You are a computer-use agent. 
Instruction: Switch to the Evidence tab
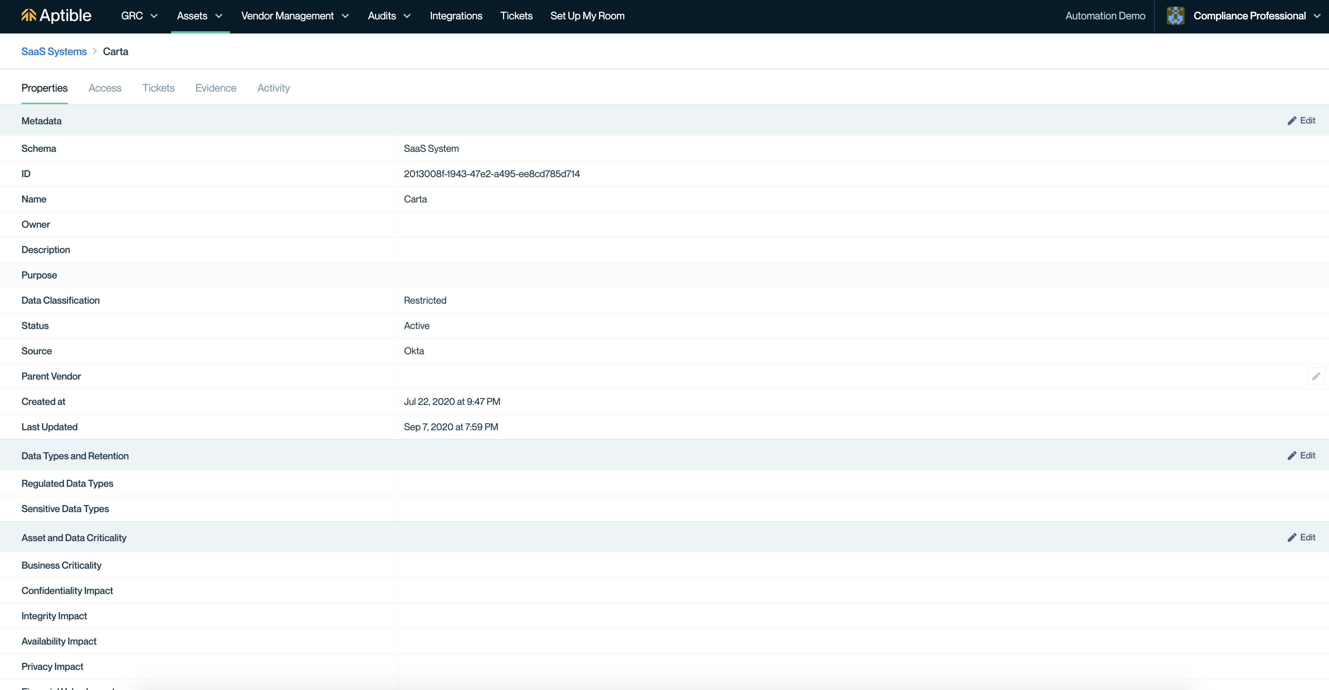216,88
